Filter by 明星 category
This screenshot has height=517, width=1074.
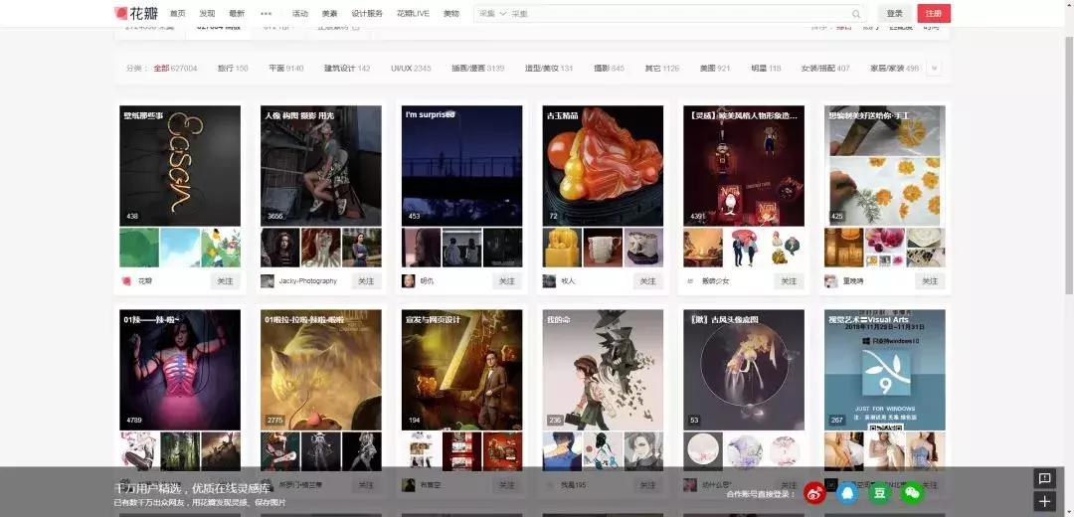coord(766,69)
